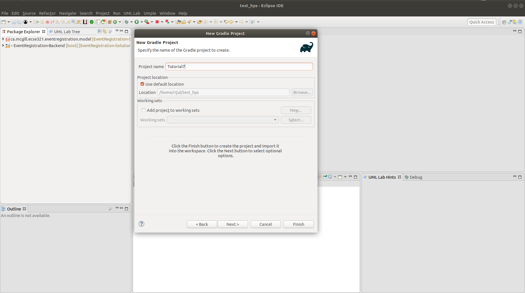Enable Add project to working sets

coord(144,110)
